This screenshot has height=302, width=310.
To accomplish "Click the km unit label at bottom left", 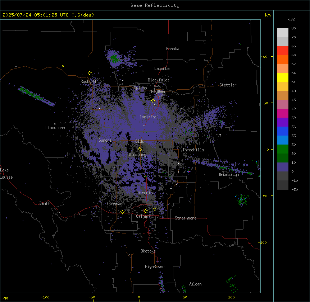I will [5, 298].
